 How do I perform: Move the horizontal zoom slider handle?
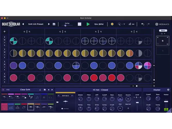point(137,86)
